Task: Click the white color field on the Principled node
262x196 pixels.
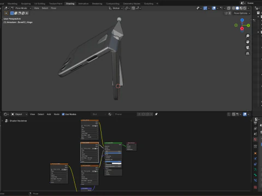Action: tap(116, 163)
